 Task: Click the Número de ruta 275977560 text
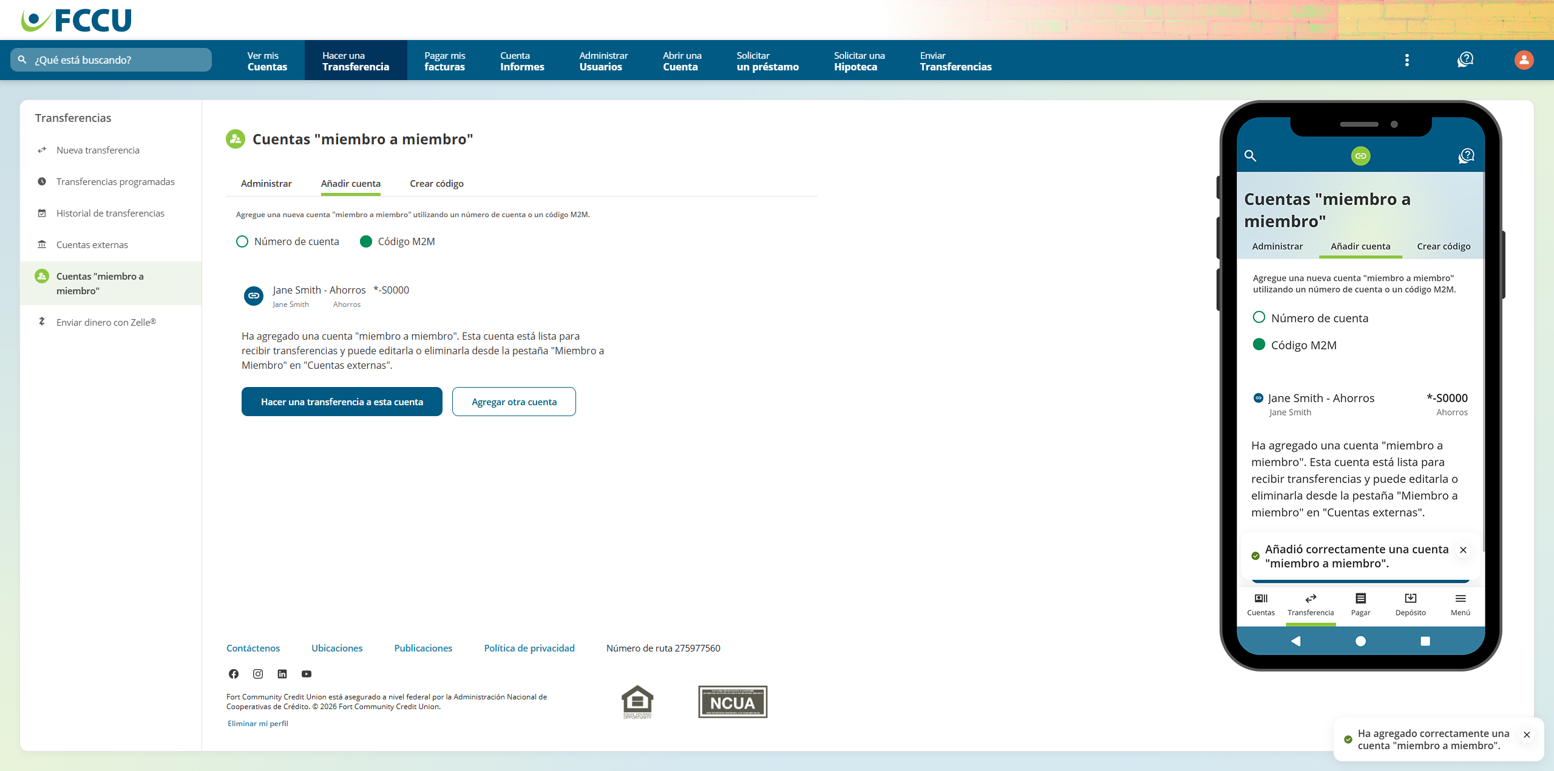(663, 648)
